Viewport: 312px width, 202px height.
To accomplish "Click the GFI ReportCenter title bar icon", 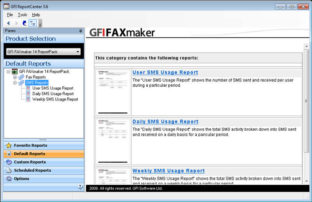I will (6, 7).
